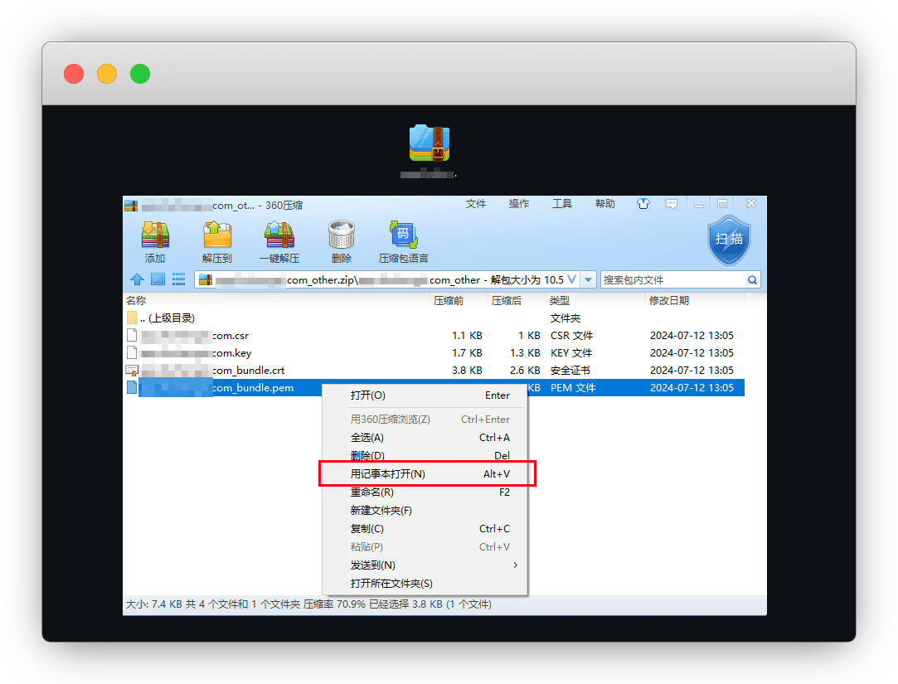Go up one level with the blue arrow
Viewport: 898px width, 684px height.
pos(137,279)
